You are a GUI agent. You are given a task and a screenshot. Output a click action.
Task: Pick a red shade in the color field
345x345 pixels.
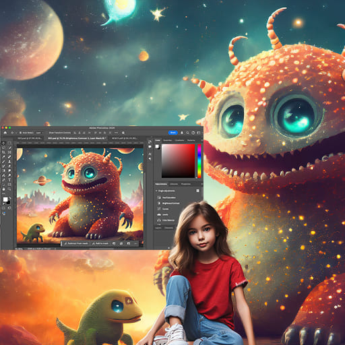(x=179, y=161)
